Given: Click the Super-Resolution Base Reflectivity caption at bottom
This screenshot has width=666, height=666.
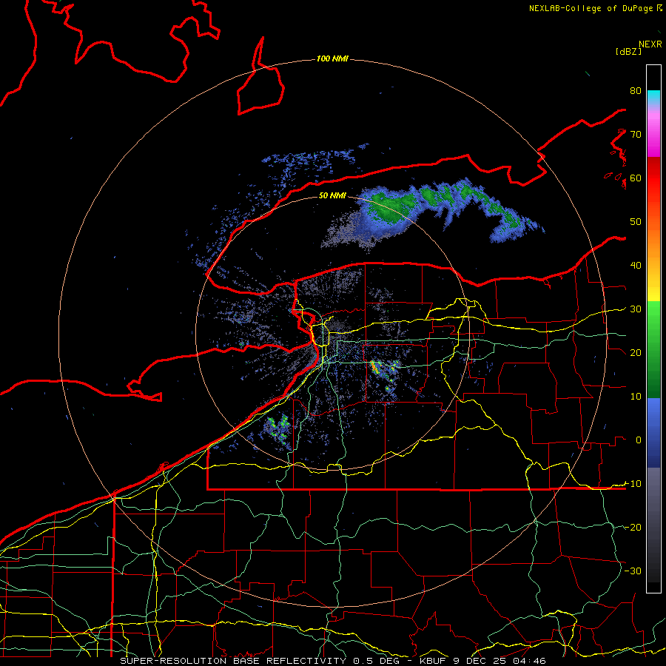Looking at the screenshot, I should (332, 661).
